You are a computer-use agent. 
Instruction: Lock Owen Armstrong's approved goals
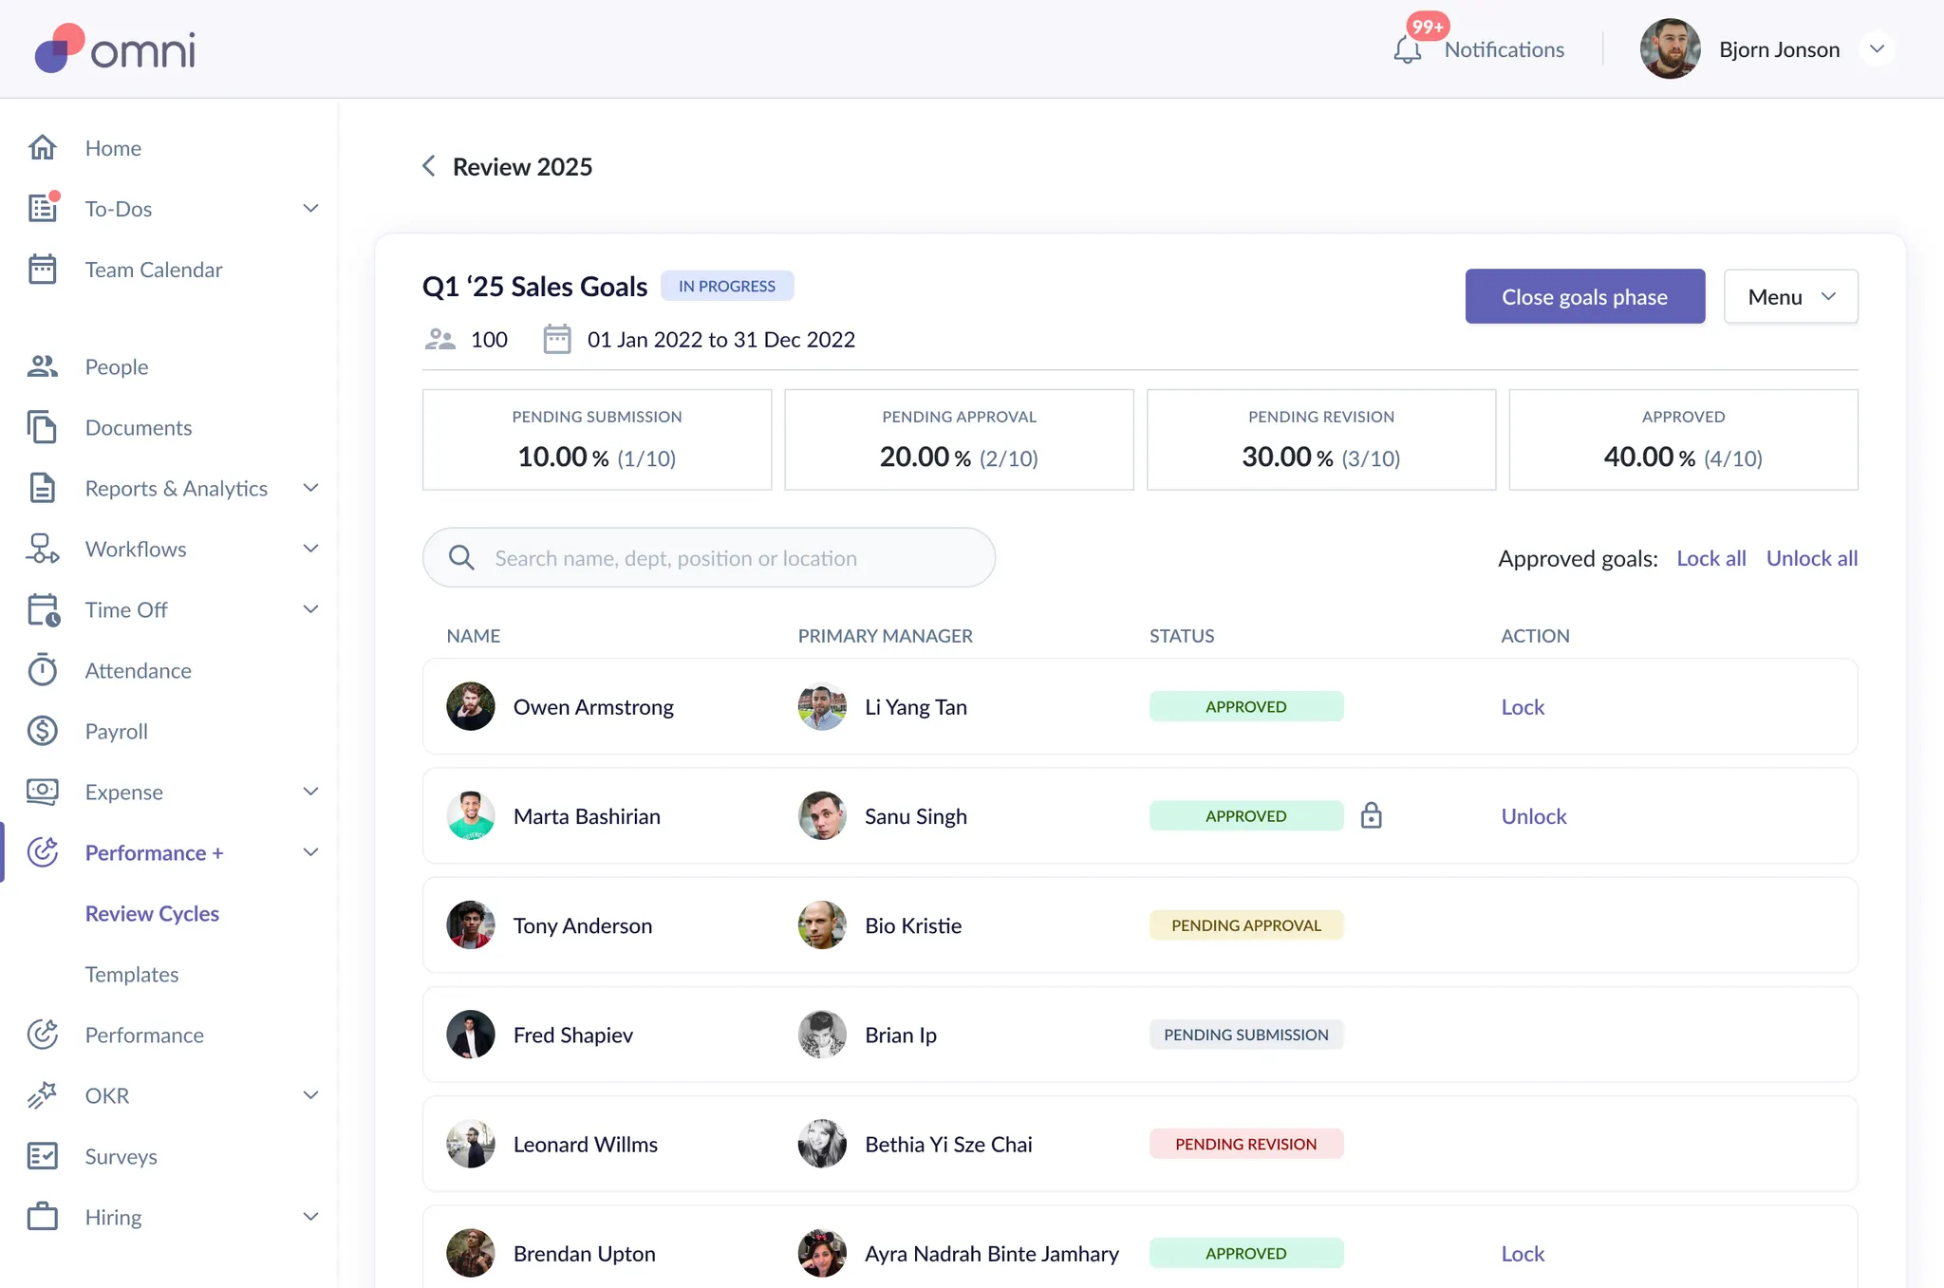click(1523, 707)
